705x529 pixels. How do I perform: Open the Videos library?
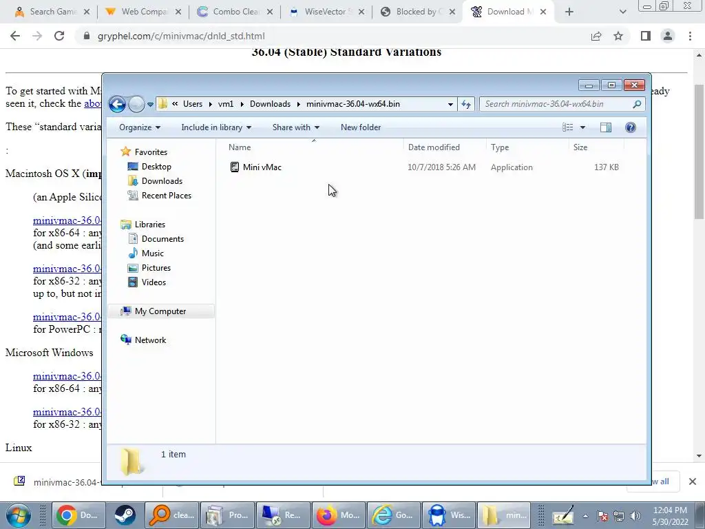coord(154,282)
